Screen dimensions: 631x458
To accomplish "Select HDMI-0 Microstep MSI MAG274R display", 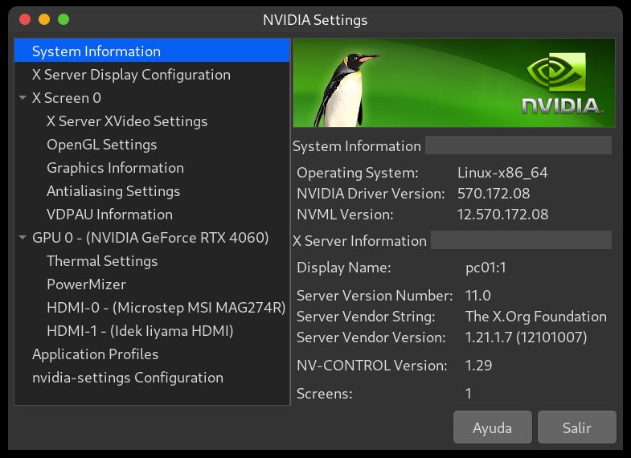I will pyautogui.click(x=166, y=308).
